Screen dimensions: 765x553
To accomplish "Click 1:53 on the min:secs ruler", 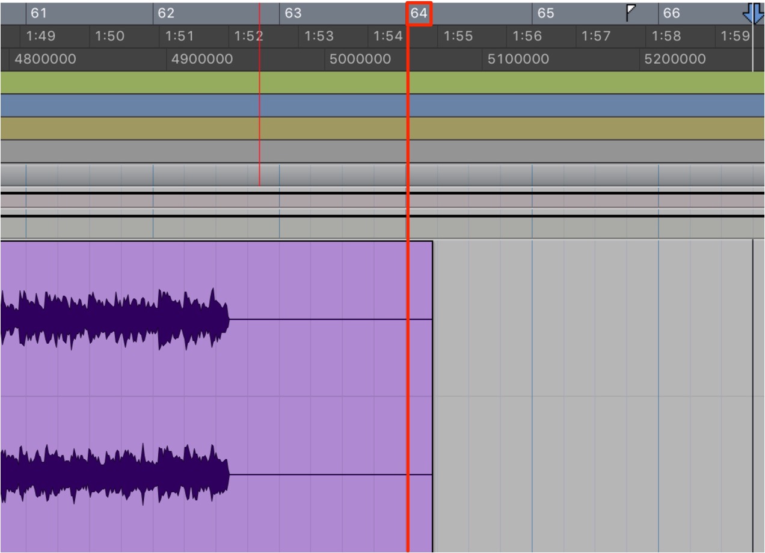I will pos(319,36).
